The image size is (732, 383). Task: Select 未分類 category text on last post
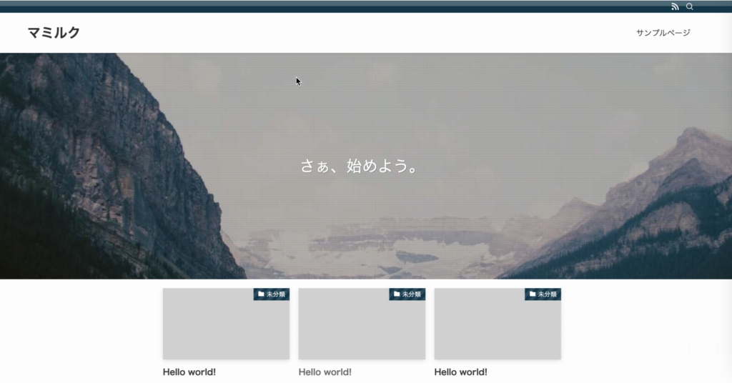pos(547,294)
